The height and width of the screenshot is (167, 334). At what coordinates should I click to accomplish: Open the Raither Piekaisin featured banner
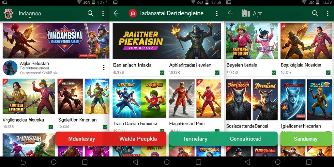point(167,41)
